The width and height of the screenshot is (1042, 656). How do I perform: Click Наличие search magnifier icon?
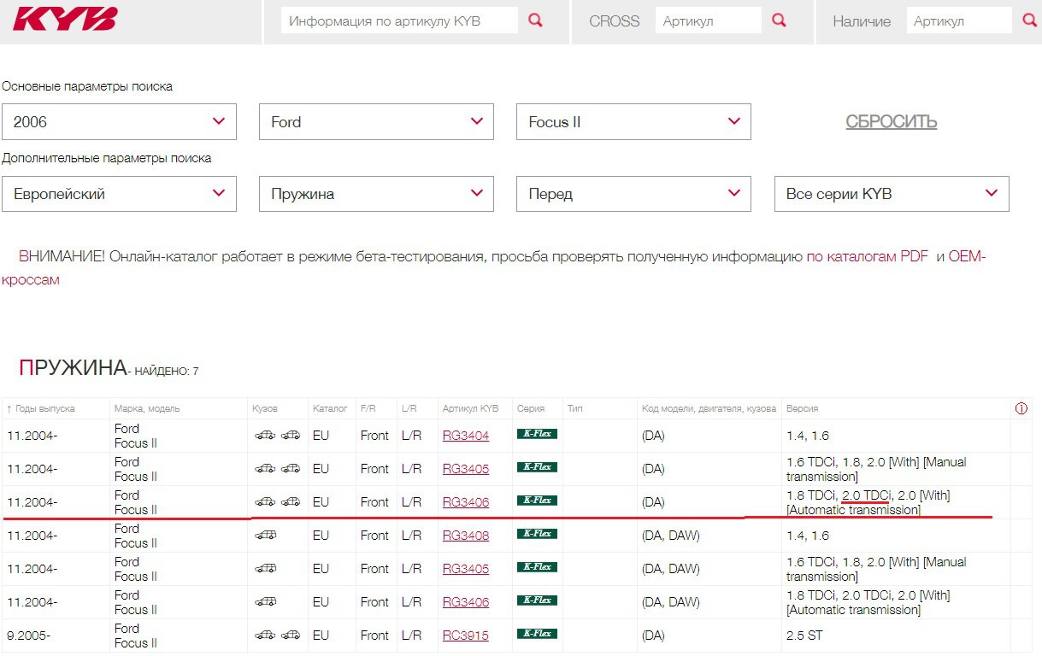(x=1029, y=20)
